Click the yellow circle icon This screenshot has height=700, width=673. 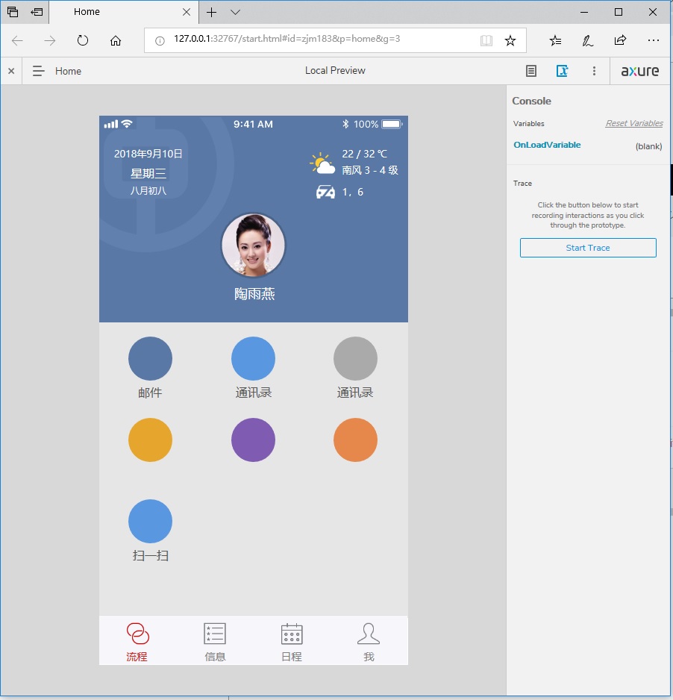[x=150, y=440]
